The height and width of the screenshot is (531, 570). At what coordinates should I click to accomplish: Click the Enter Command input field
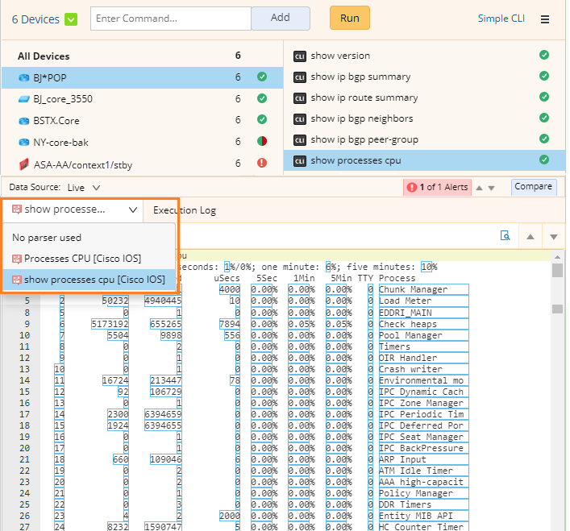pos(170,18)
